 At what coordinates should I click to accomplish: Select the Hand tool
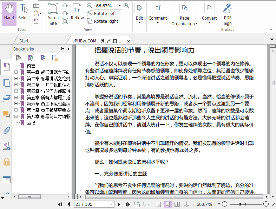(x=9, y=13)
